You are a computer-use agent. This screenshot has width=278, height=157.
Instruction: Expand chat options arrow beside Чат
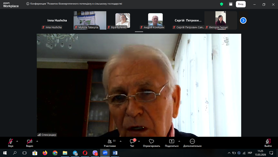click(139, 141)
